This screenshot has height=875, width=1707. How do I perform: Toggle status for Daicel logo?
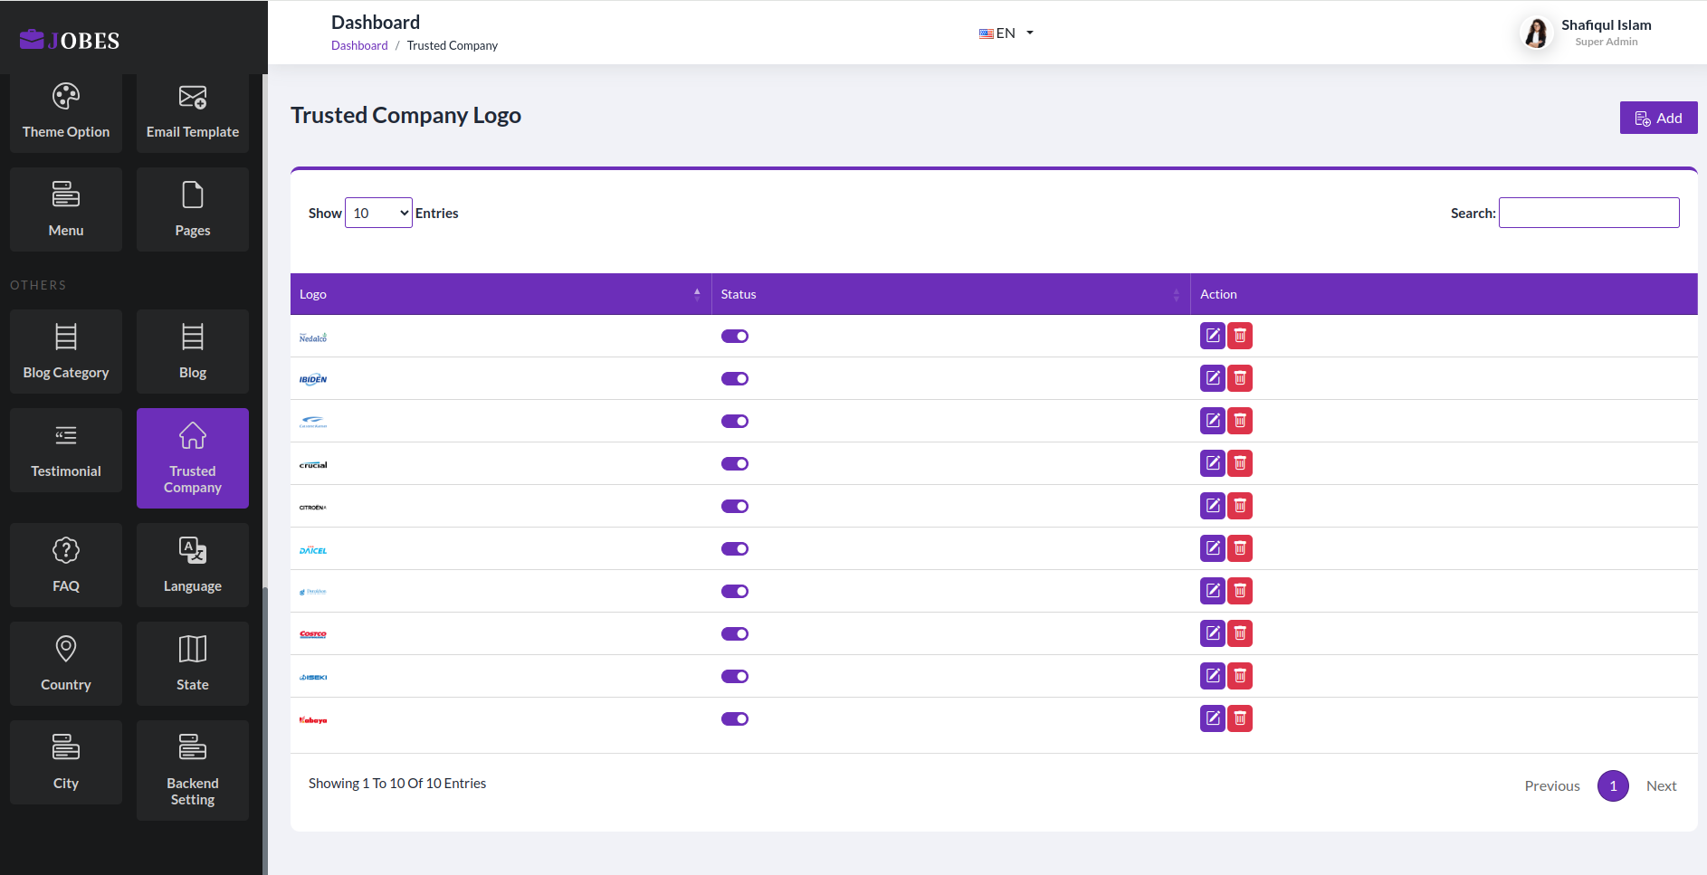click(735, 549)
